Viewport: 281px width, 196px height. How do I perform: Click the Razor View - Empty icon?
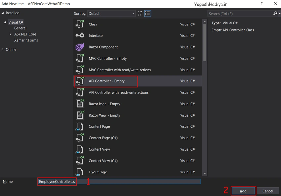pos(80,115)
